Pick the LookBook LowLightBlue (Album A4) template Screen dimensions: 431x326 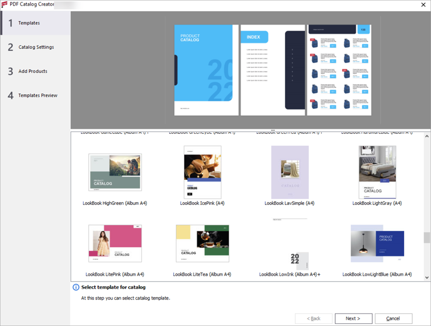(x=377, y=243)
